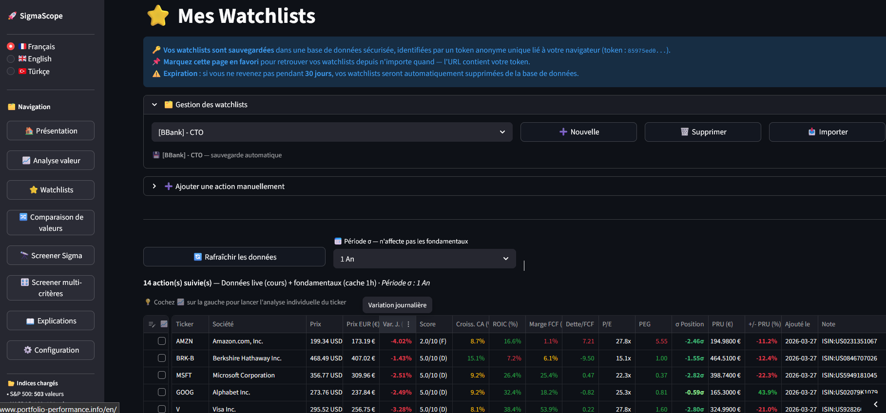Collapse the Gestion des watchlists section
Image resolution: width=886 pixels, height=413 pixels.
[154, 105]
